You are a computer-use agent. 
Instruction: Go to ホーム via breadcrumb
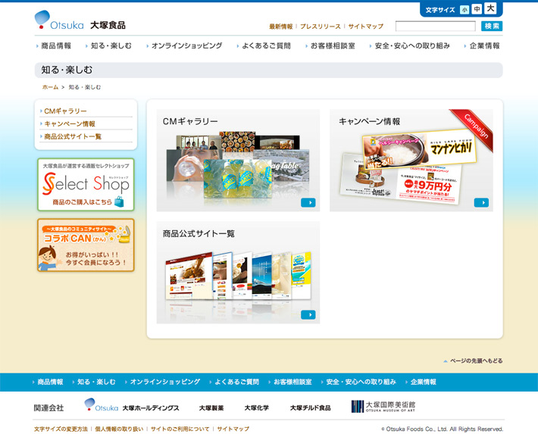pyautogui.click(x=50, y=87)
